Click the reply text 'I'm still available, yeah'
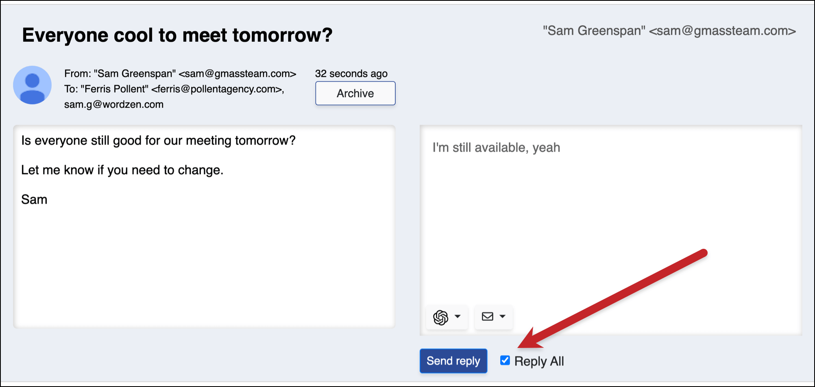Image resolution: width=815 pixels, height=387 pixels. tap(496, 148)
